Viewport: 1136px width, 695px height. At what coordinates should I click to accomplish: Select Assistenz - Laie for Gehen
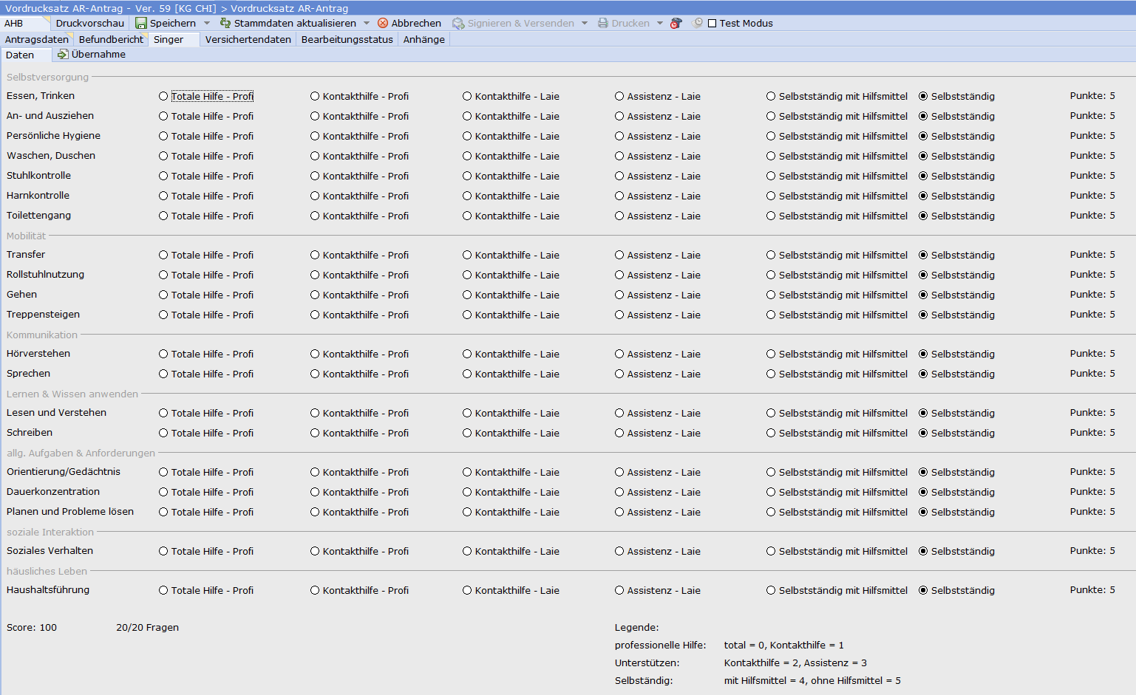619,295
